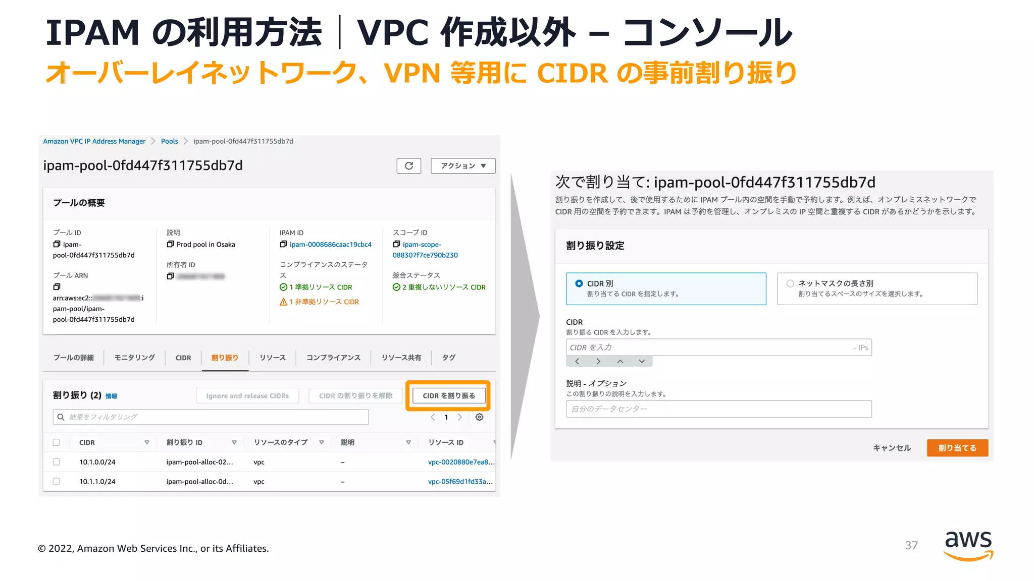1034x581 pixels.
Task: Check the row for 10.1.0.0/24
Action: [56, 461]
